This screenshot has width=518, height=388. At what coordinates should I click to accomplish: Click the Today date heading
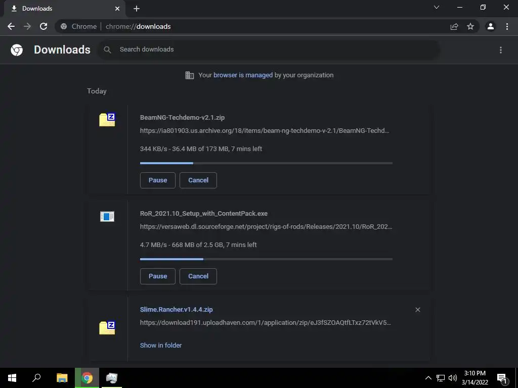97,91
